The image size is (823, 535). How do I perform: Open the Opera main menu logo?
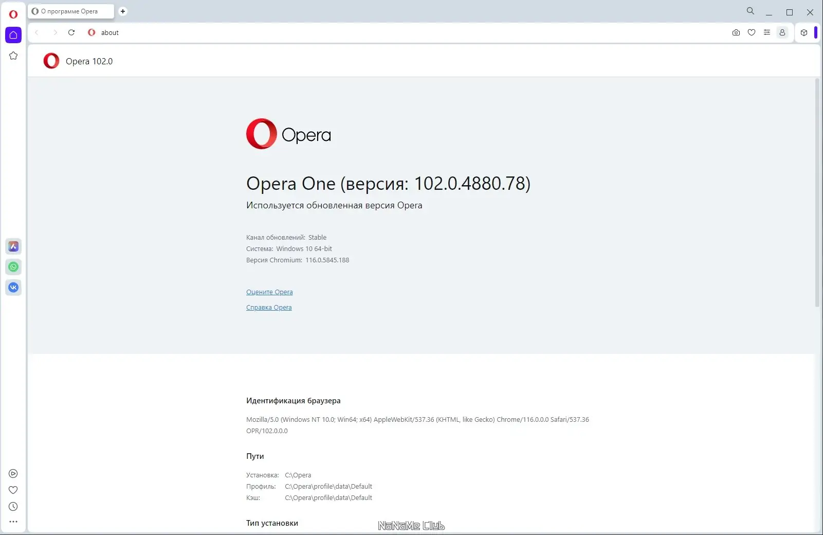click(x=13, y=14)
